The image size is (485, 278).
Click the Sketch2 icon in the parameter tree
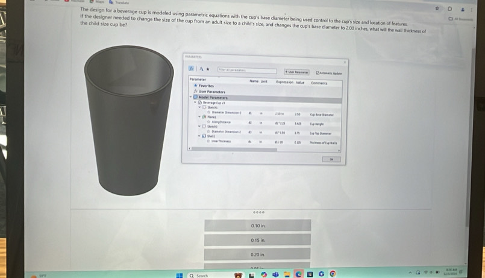point(204,126)
